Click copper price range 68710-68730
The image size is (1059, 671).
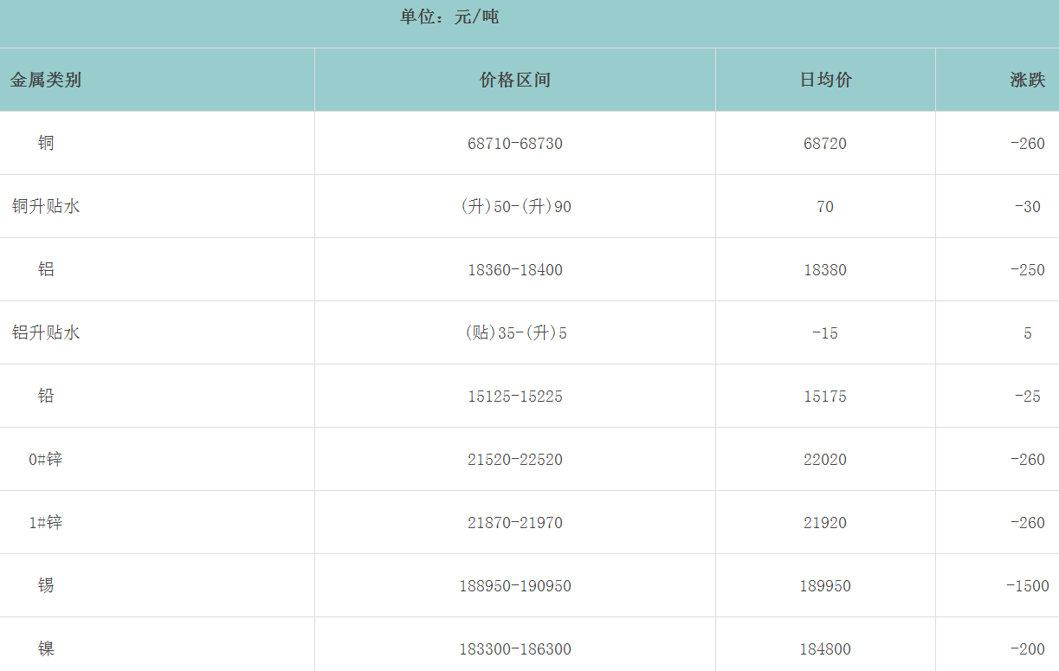coord(515,144)
